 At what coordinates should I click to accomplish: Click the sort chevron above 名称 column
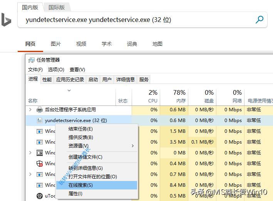click(x=69, y=90)
